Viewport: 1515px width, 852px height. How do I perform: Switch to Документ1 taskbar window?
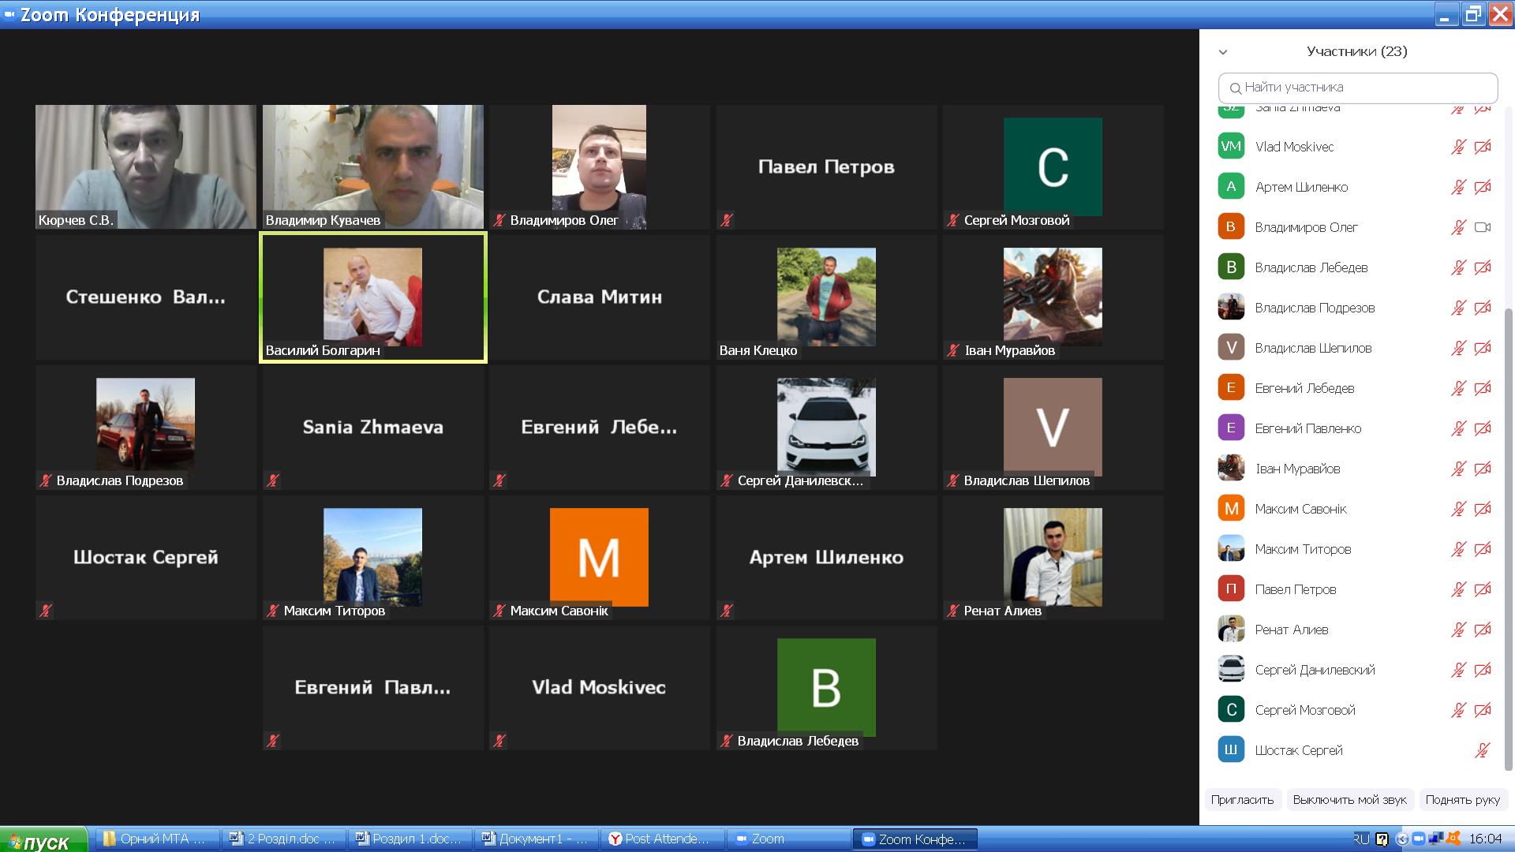point(537,839)
